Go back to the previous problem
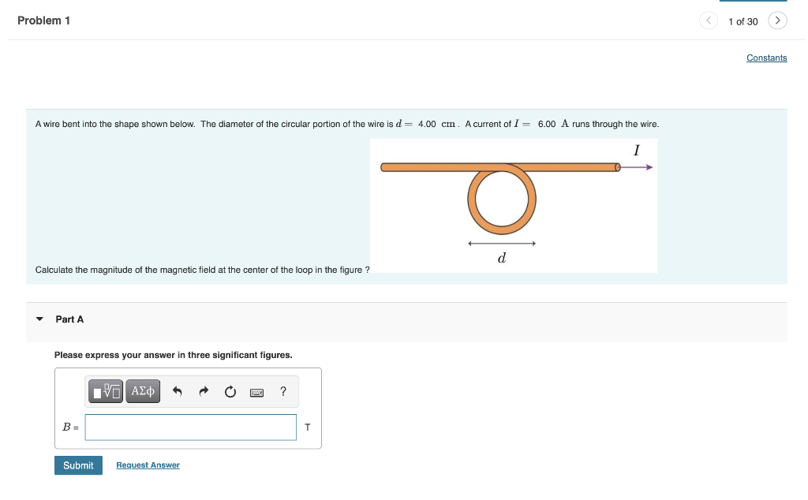808x500 pixels. coord(709,21)
